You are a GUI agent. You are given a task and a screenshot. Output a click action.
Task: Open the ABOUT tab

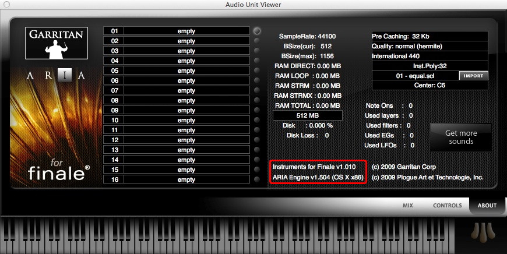(487, 206)
